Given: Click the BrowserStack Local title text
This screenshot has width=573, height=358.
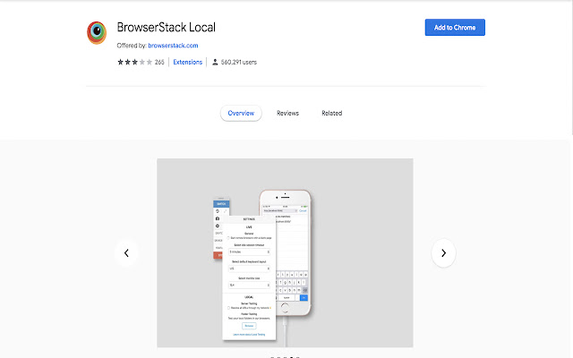Looking at the screenshot, I should 166,28.
